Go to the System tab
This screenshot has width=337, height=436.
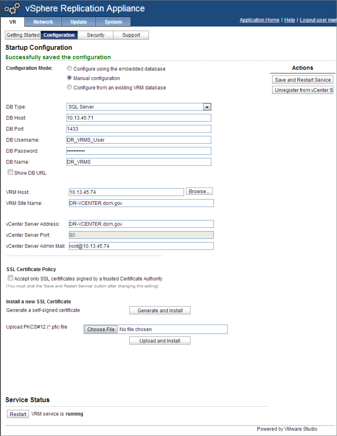coord(113,22)
